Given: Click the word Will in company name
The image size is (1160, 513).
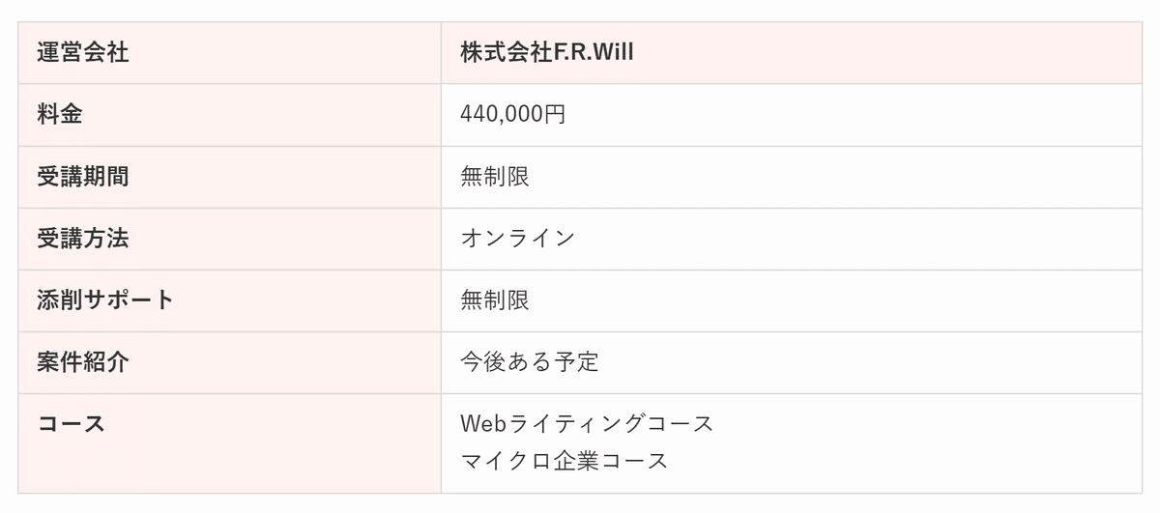Looking at the screenshot, I should coord(613,52).
